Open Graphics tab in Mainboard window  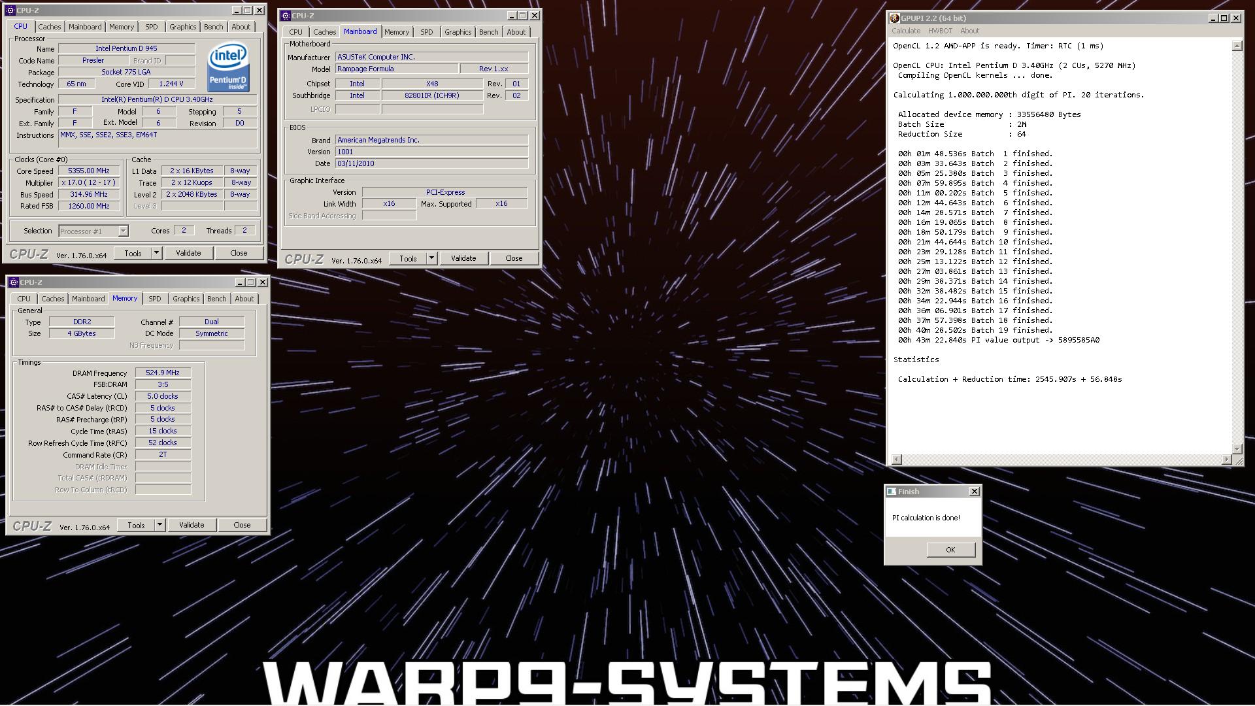(x=458, y=32)
